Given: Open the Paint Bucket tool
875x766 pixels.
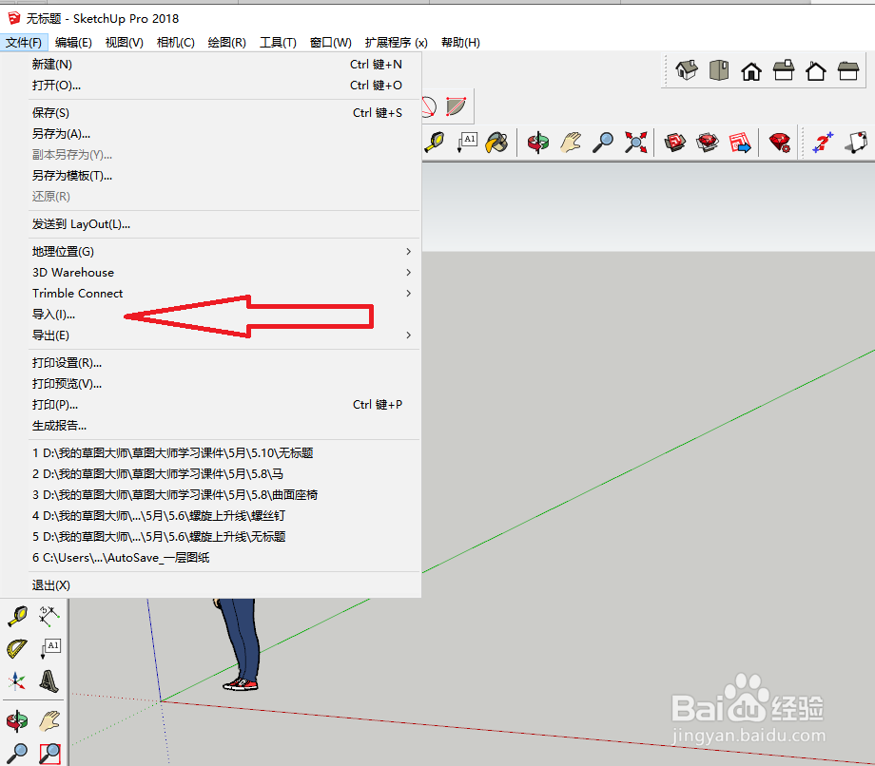Looking at the screenshot, I should (x=495, y=142).
